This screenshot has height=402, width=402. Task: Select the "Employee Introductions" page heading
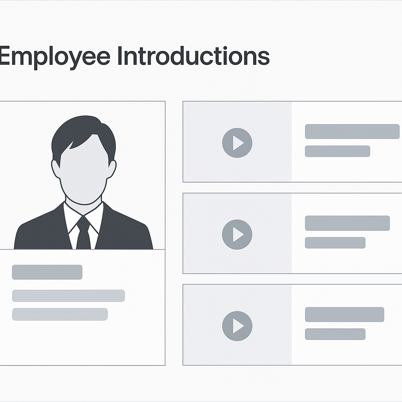click(134, 56)
